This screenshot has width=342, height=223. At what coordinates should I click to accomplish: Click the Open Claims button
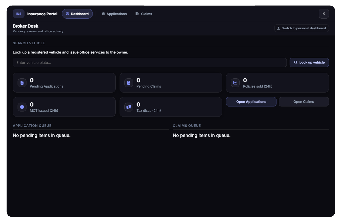coord(304,102)
